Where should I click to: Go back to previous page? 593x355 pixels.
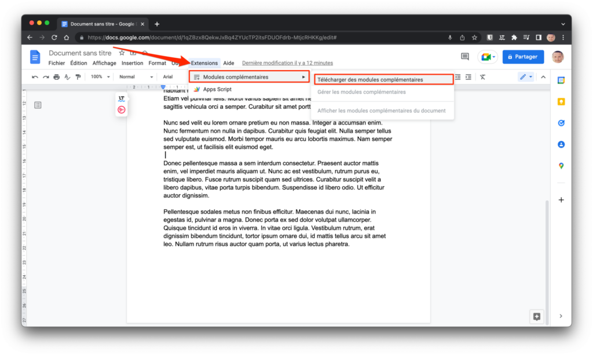30,38
